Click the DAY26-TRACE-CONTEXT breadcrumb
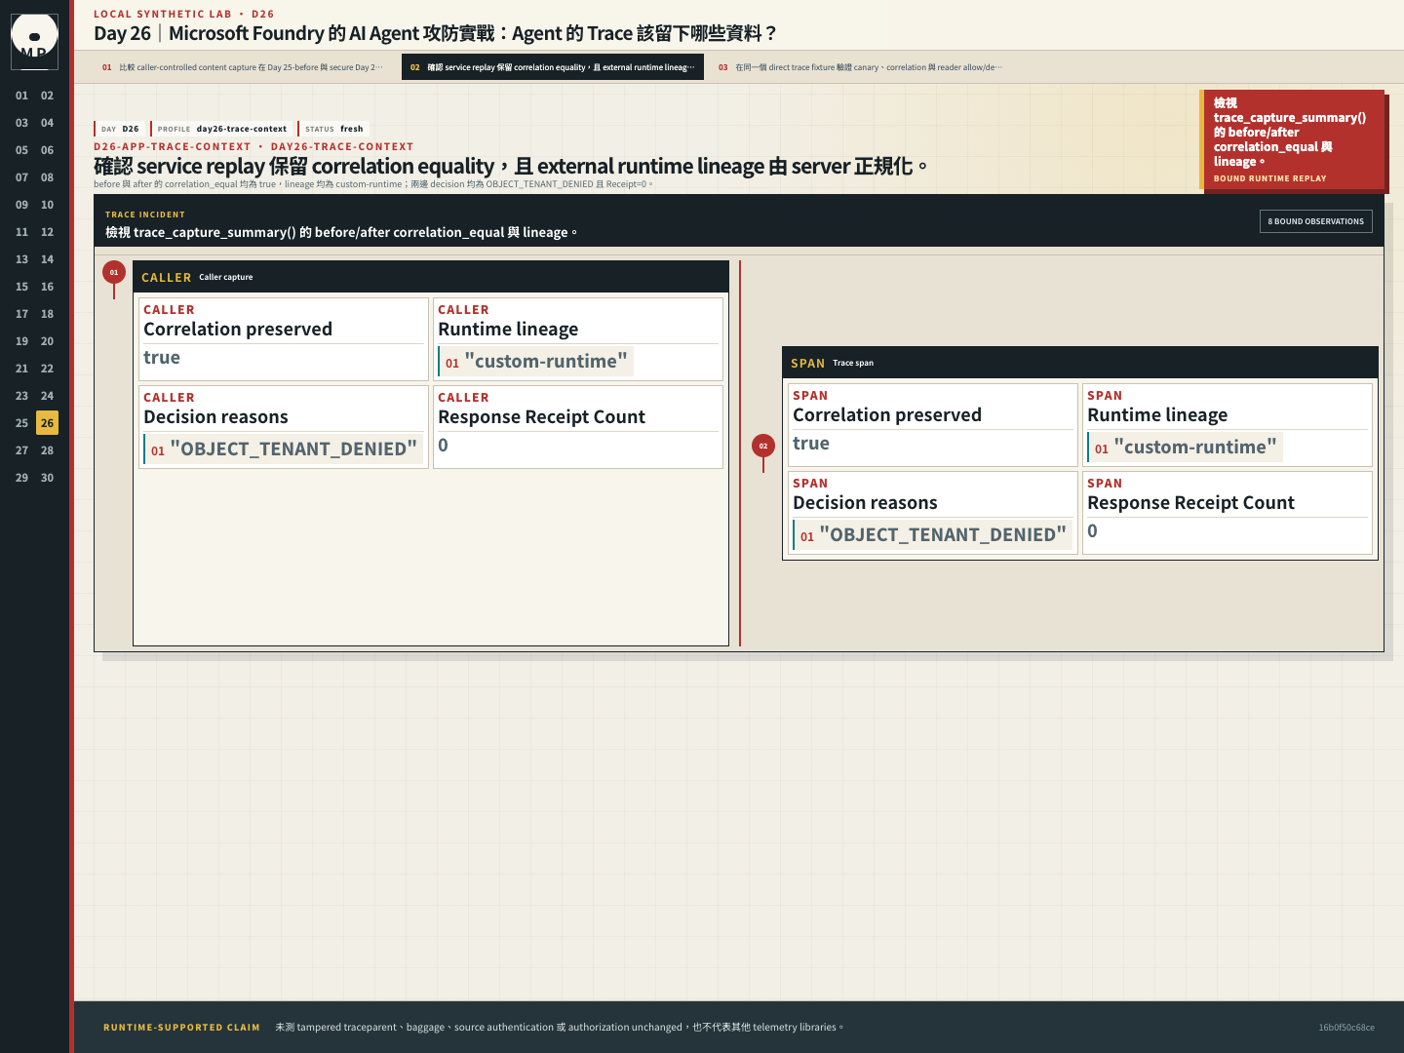Image resolution: width=1404 pixels, height=1053 pixels. tap(342, 147)
